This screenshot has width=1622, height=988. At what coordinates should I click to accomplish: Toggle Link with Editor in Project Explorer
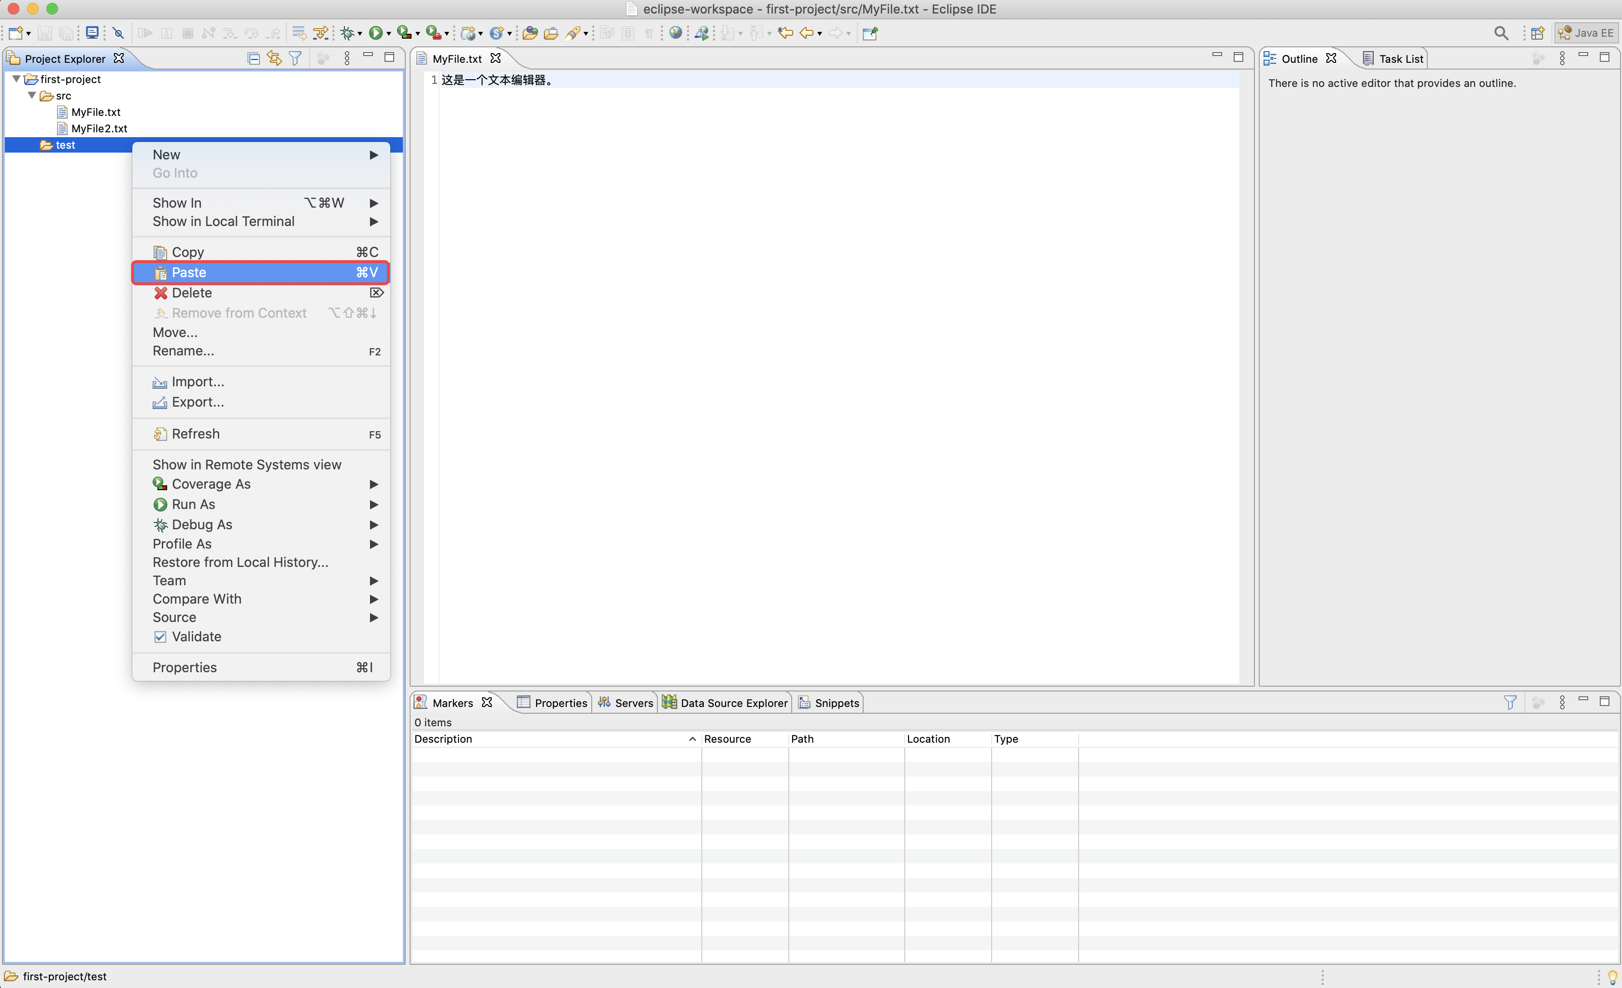(x=274, y=58)
